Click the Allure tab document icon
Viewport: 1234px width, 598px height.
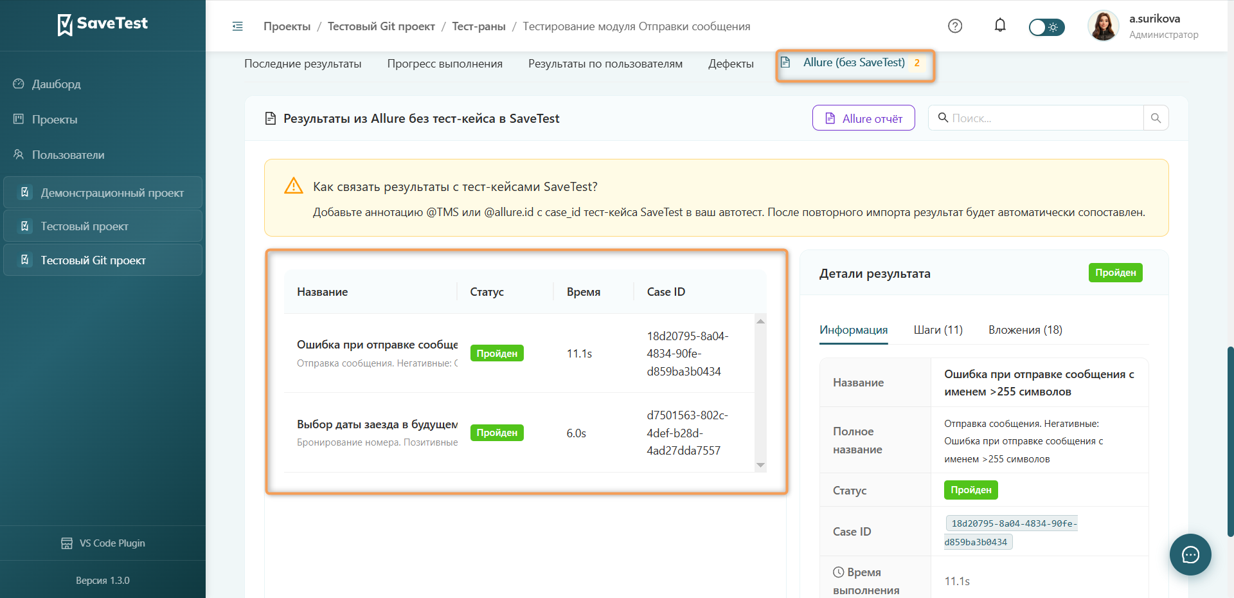click(x=785, y=62)
